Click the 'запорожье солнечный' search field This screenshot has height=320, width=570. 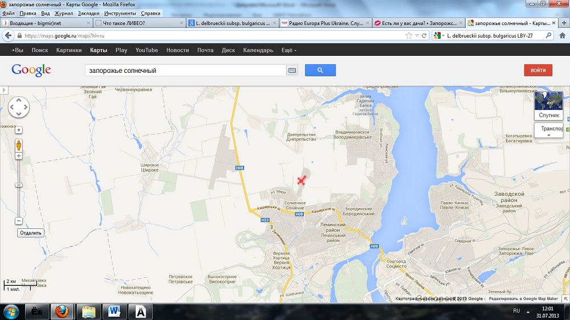click(186, 71)
